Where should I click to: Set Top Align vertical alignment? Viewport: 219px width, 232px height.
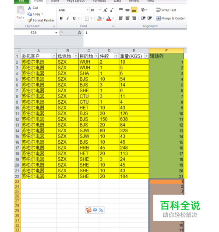[x=121, y=10]
